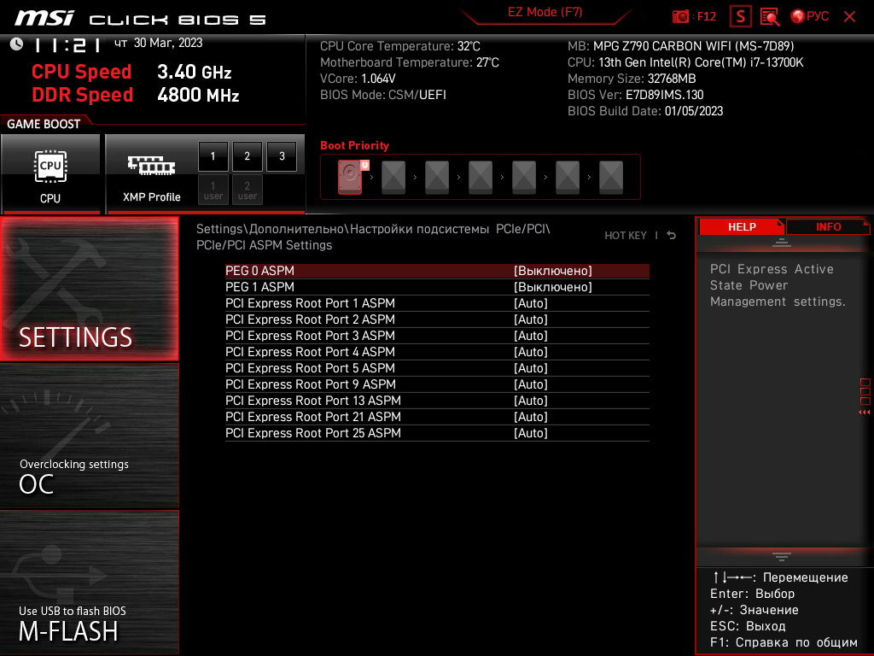This screenshot has width=874, height=656.
Task: Click the sixth boot priority slot
Action: (x=568, y=177)
